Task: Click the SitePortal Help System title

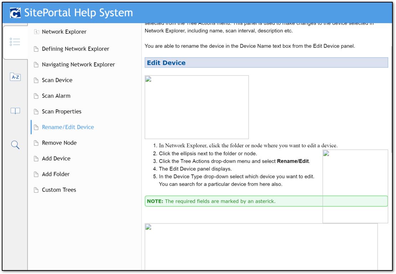Action: pos(78,13)
